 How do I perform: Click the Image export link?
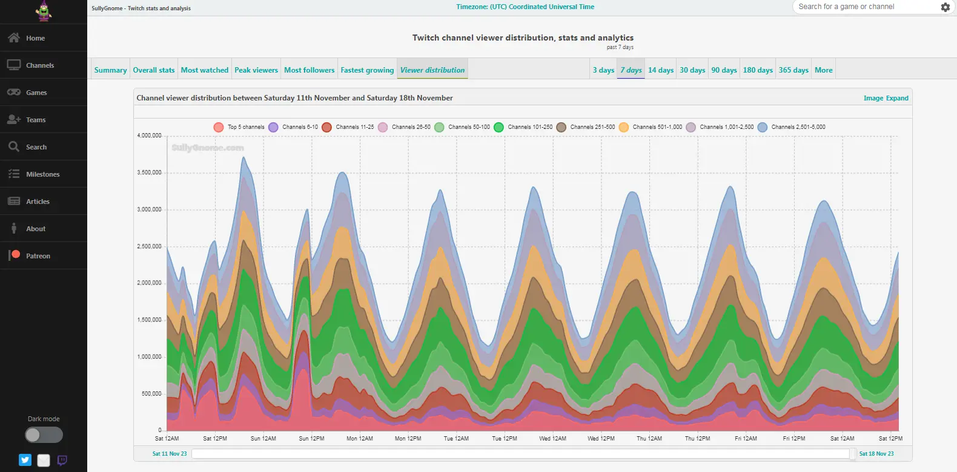point(873,98)
